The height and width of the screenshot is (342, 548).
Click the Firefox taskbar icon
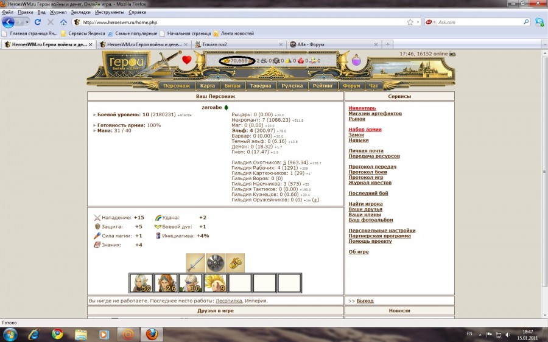152,334
